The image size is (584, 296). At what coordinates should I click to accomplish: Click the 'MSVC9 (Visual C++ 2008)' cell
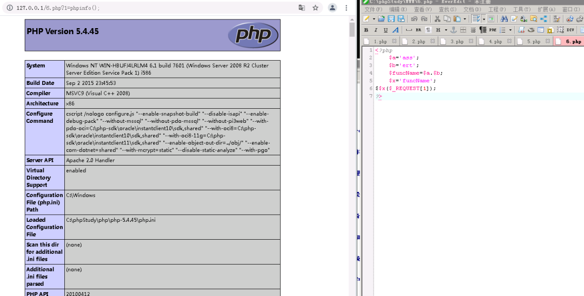(x=172, y=93)
